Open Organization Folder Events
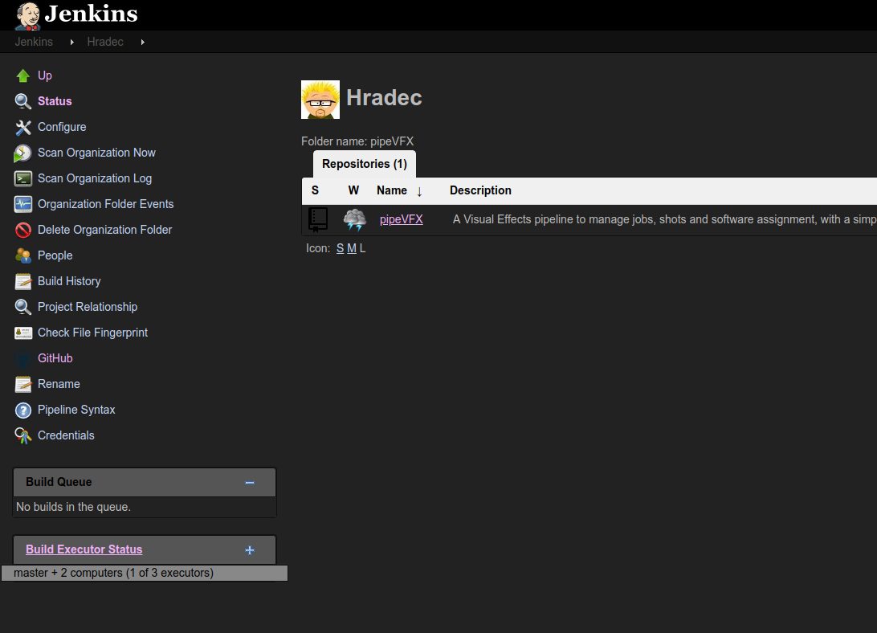Screen dimensions: 877x633 point(106,204)
